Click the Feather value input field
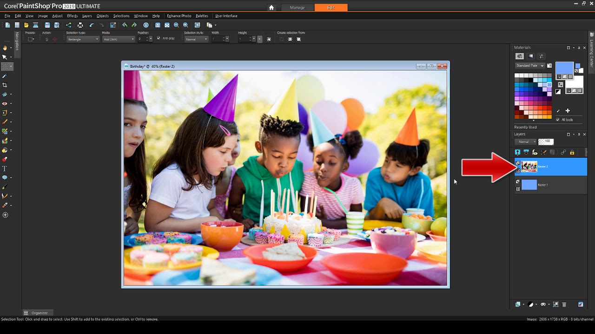The height and width of the screenshot is (334, 595). pyautogui.click(x=142, y=39)
